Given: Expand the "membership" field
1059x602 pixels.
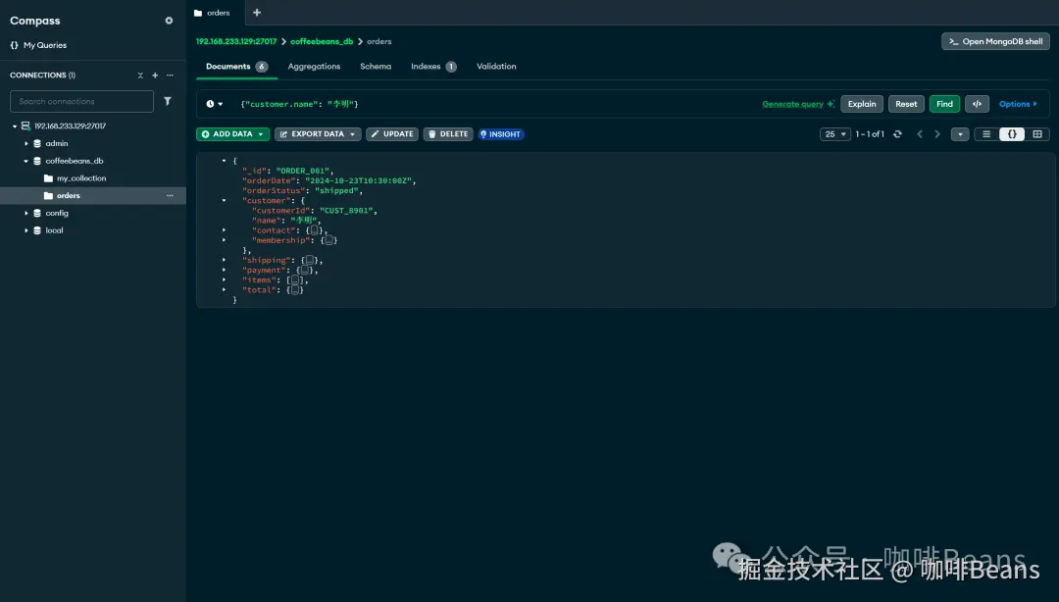Looking at the screenshot, I should click(x=225, y=240).
